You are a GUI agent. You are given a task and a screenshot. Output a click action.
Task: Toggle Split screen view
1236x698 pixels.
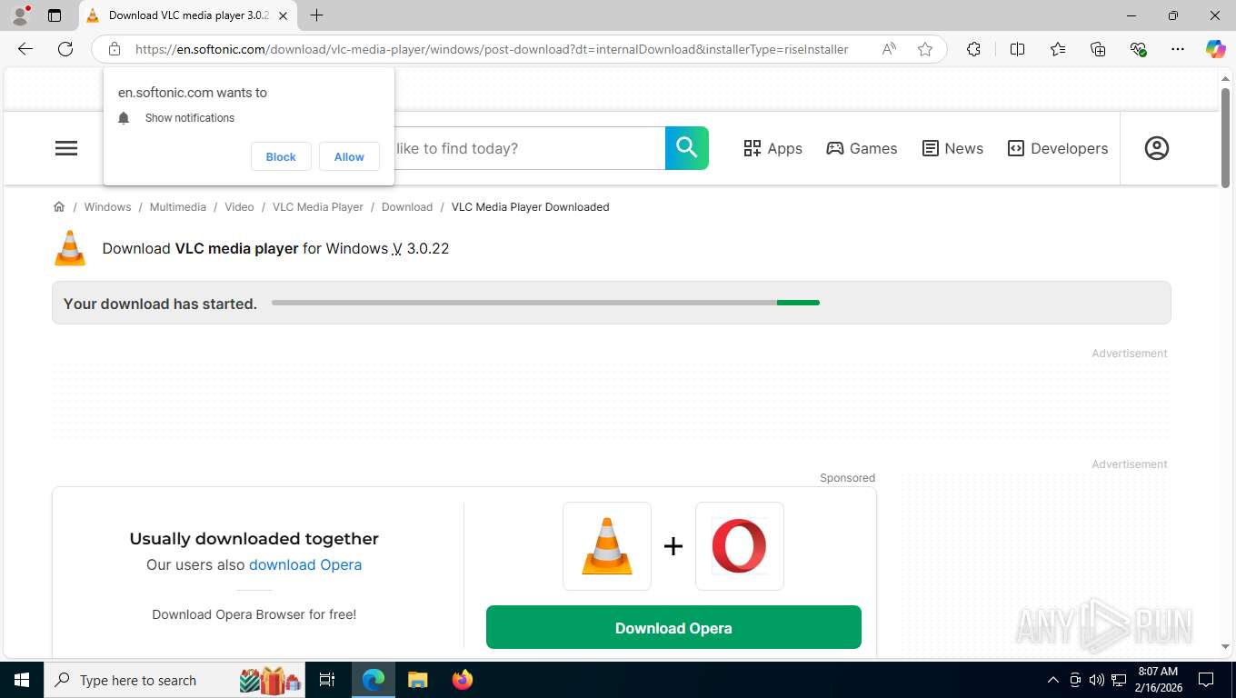tap(1017, 49)
